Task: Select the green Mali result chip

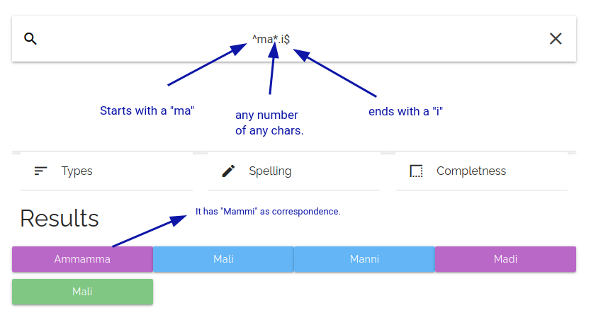Action: 82,292
